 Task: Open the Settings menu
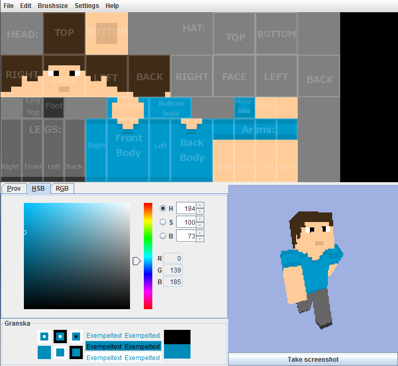tap(87, 6)
